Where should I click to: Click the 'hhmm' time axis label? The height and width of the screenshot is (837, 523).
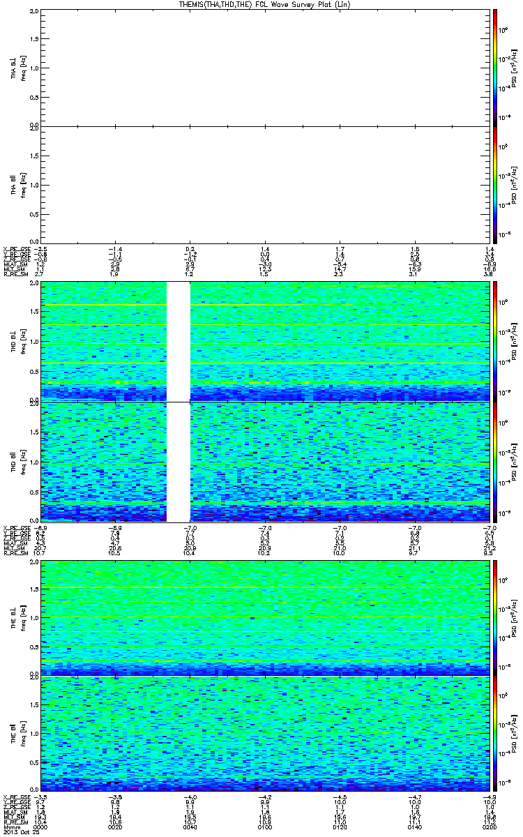point(11,828)
